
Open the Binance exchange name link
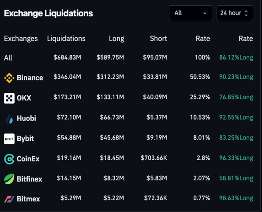point(30,78)
